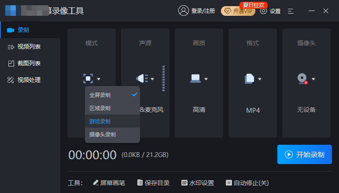The height and width of the screenshot is (193, 339).
Task: Click the user avatar login icon
Action: coord(183,11)
